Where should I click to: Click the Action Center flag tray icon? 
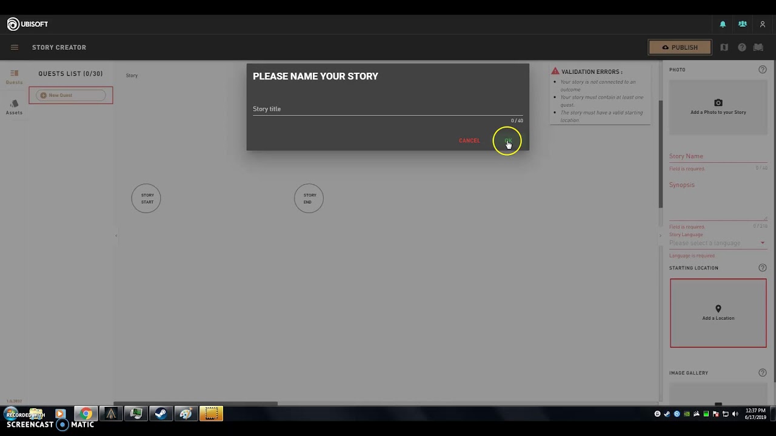(x=716, y=414)
